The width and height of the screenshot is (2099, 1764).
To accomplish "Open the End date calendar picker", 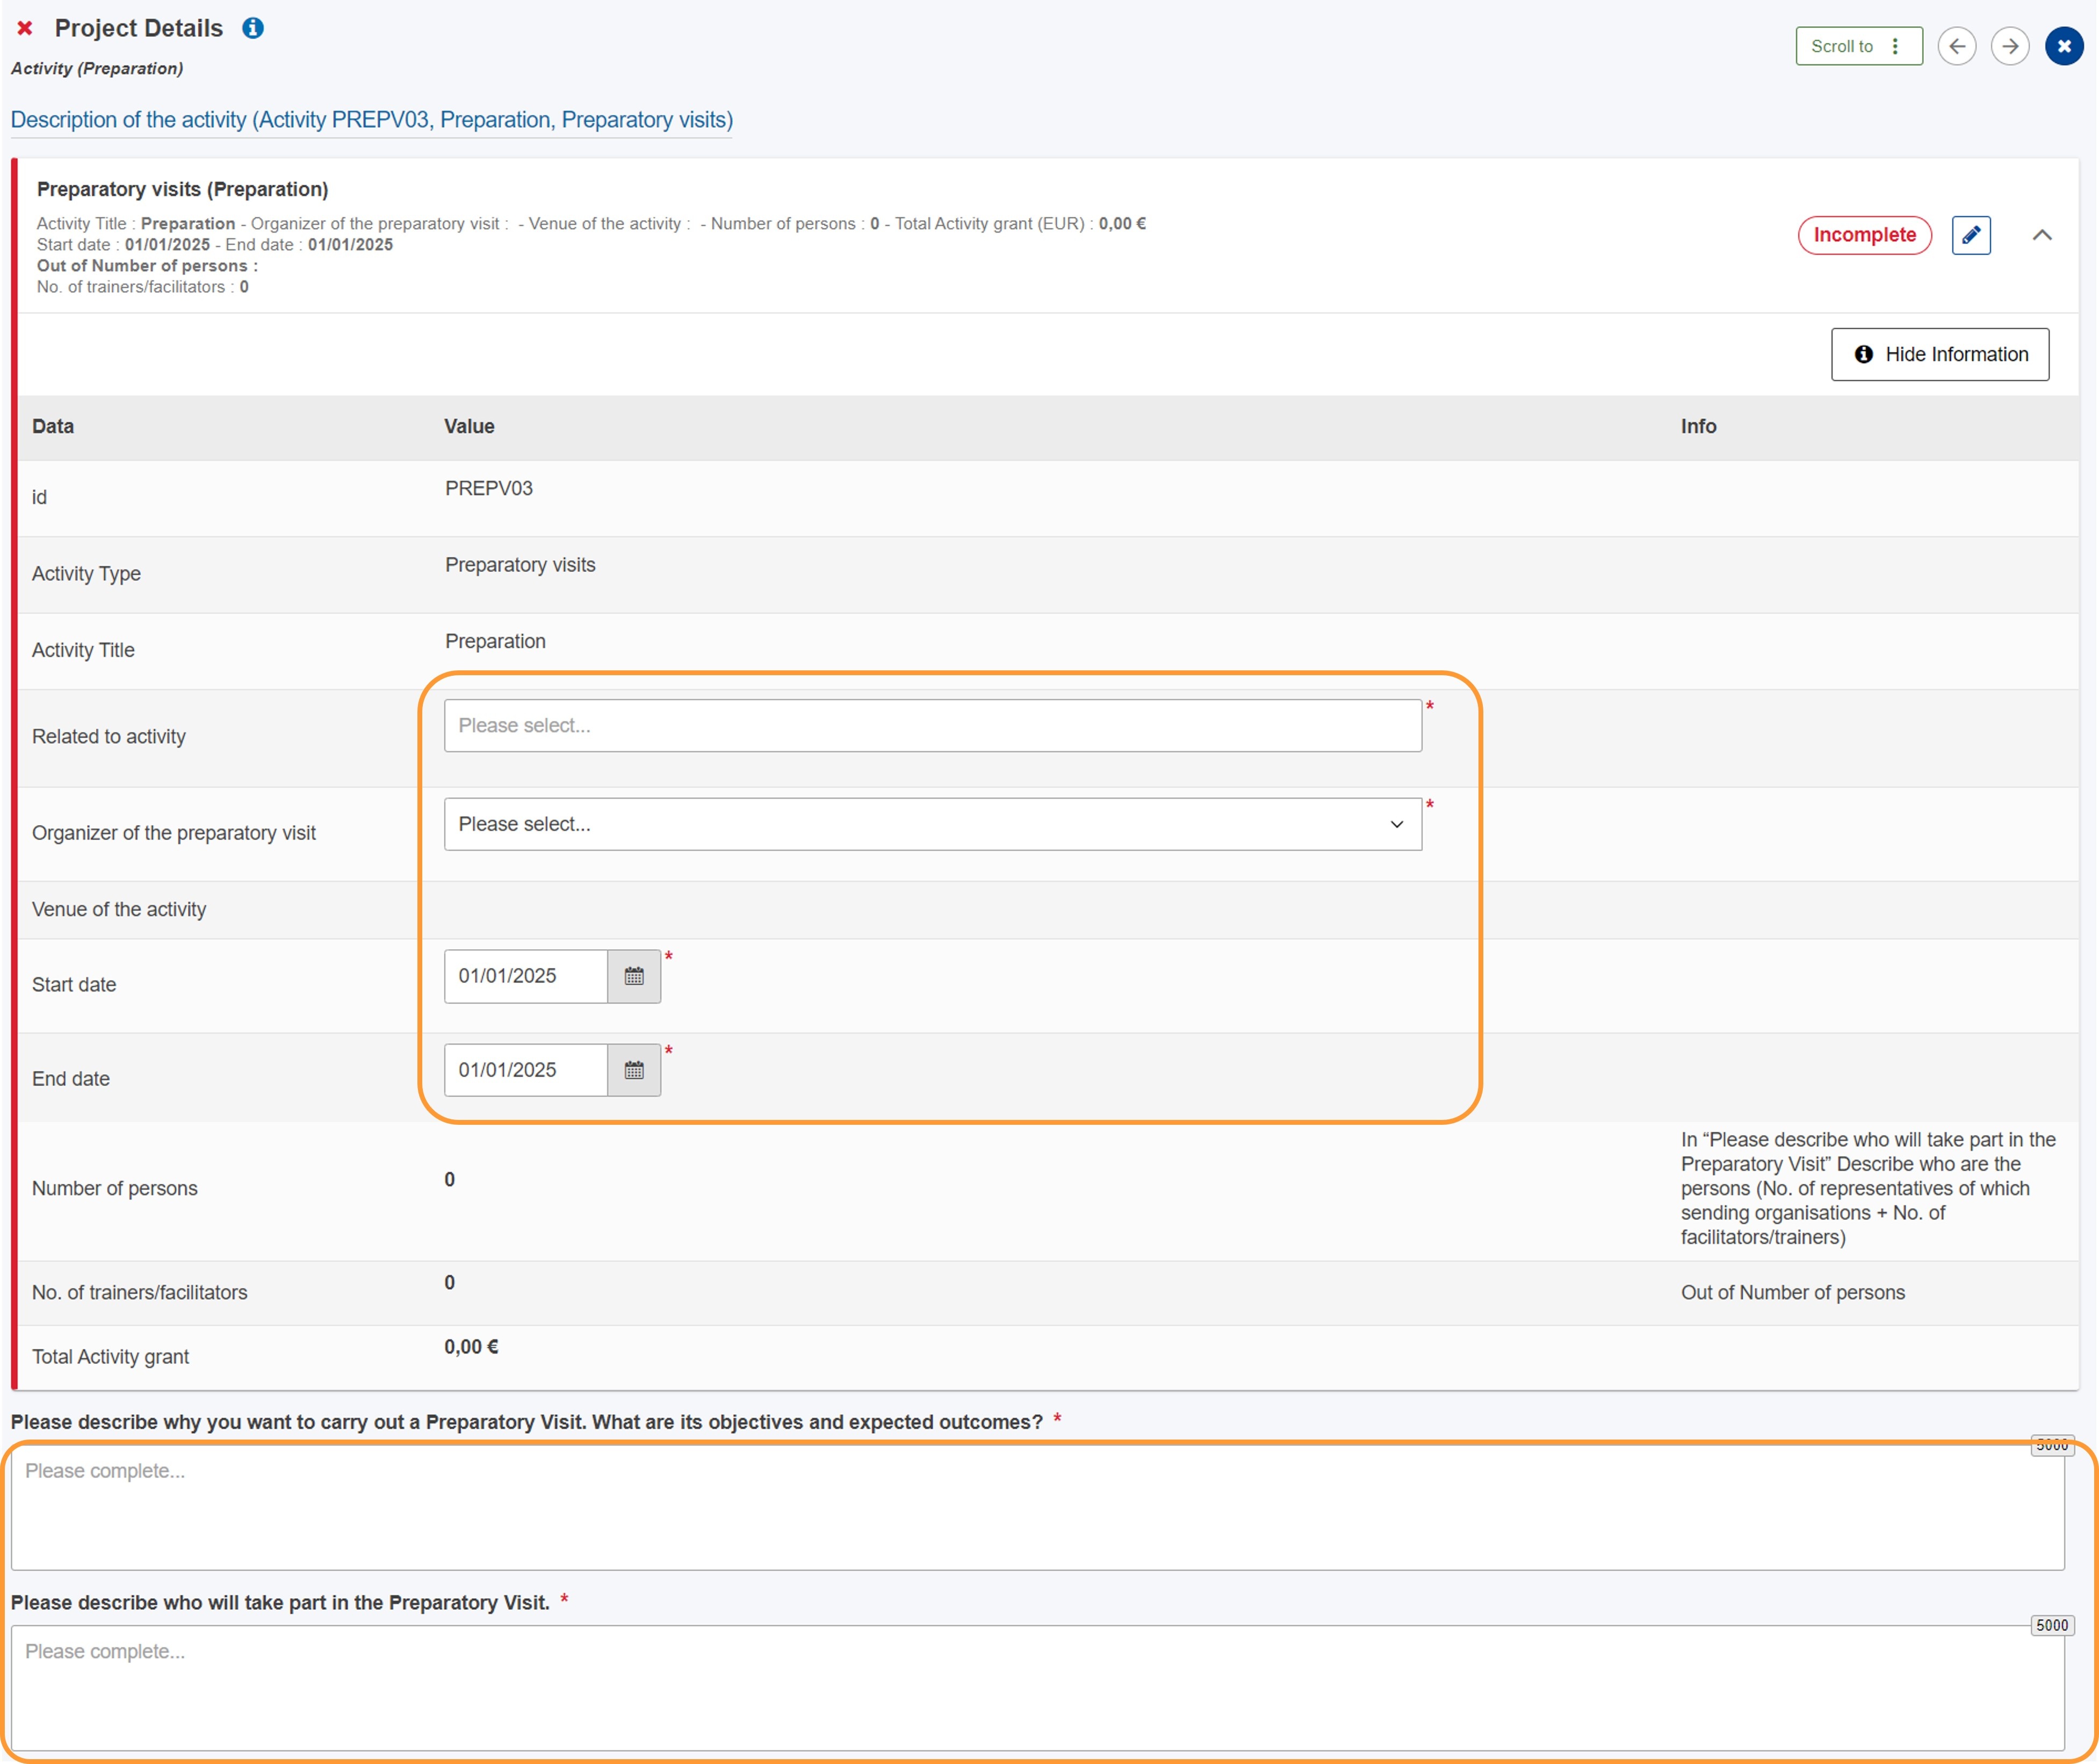I will [634, 1070].
